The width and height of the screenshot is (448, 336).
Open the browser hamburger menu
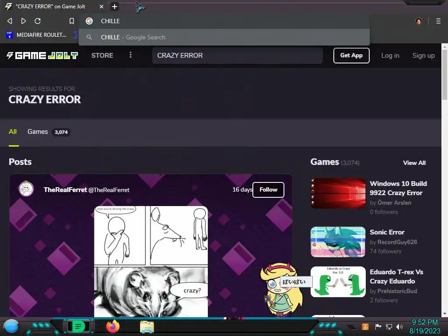click(438, 21)
